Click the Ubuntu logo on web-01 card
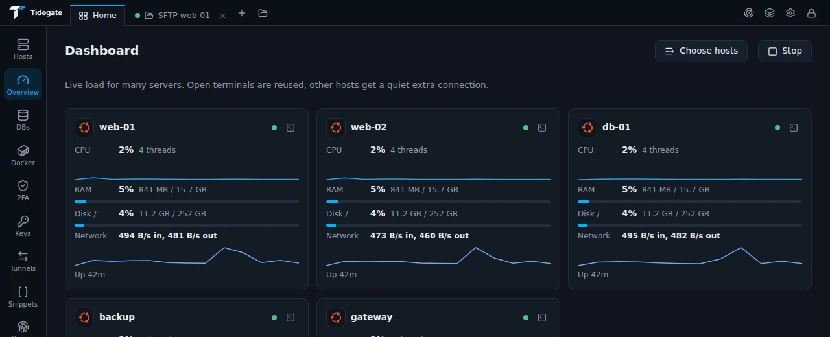This screenshot has height=337, width=830. [84, 128]
